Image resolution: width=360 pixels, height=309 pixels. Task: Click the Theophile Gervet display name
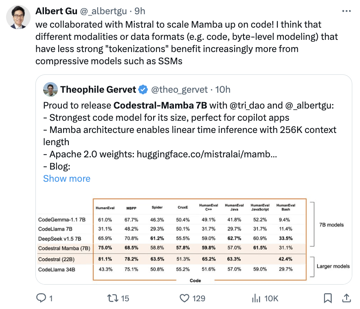click(x=98, y=89)
